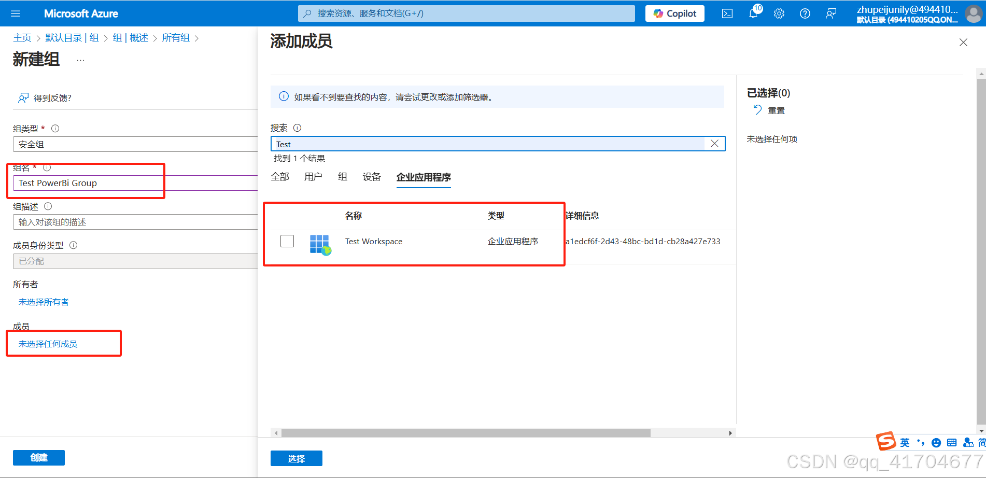986x478 pixels.
Task: Switch to the 用户 tab
Action: tap(313, 177)
